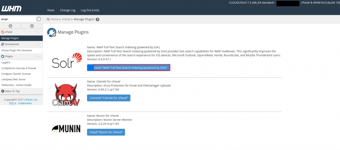Click the ClamAV devil logo

pyautogui.click(x=66, y=95)
